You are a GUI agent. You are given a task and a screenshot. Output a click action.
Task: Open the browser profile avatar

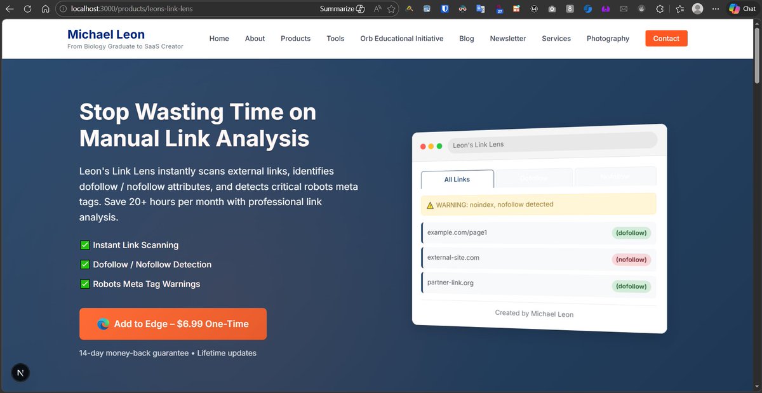(x=698, y=9)
